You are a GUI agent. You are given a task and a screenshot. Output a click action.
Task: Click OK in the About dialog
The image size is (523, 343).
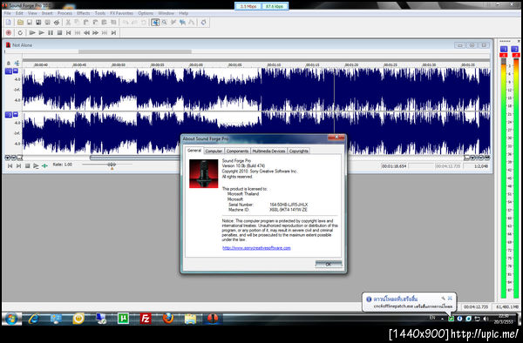(x=329, y=264)
